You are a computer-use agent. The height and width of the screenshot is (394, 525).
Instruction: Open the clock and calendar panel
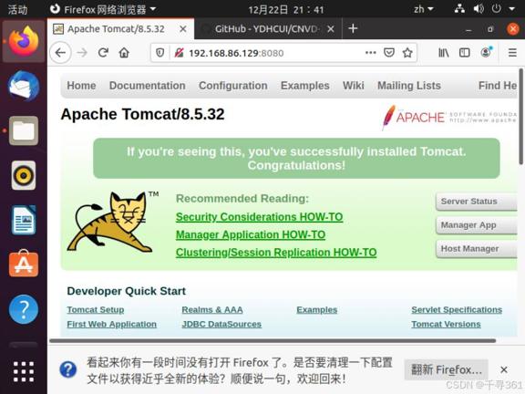(286, 9)
